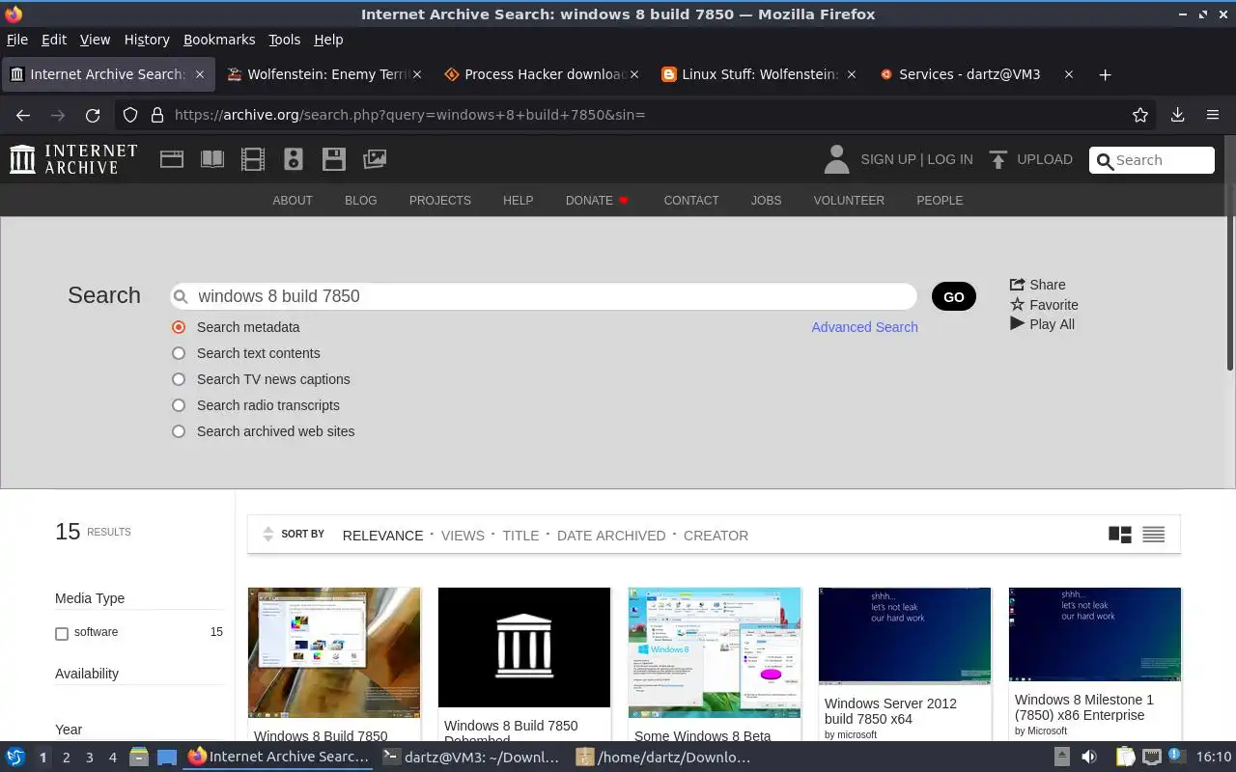Viewport: 1236px width, 772px height.
Task: Click the GO search button
Action: 954,296
